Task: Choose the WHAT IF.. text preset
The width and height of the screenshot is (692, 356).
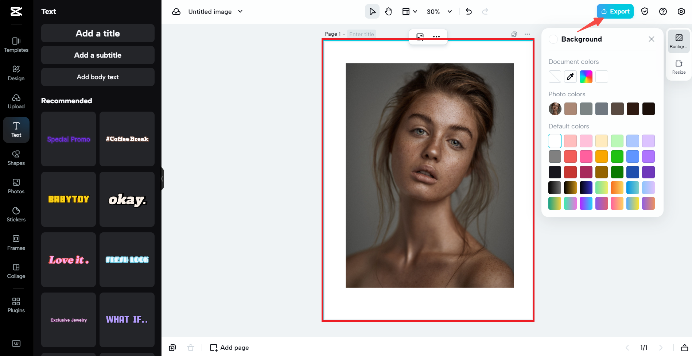Action: pyautogui.click(x=127, y=320)
